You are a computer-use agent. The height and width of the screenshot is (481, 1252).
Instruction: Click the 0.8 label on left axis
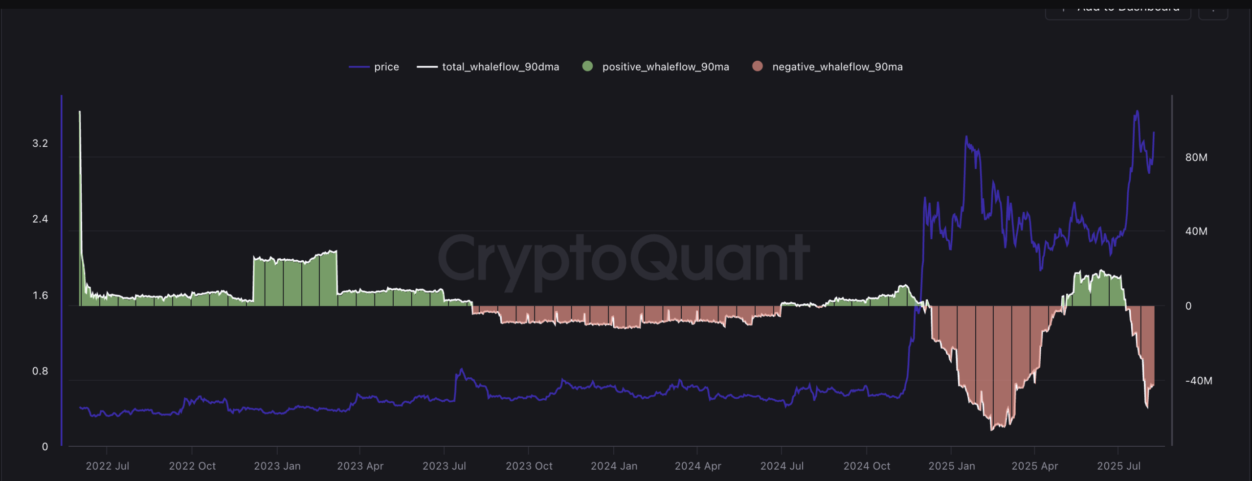pos(40,371)
